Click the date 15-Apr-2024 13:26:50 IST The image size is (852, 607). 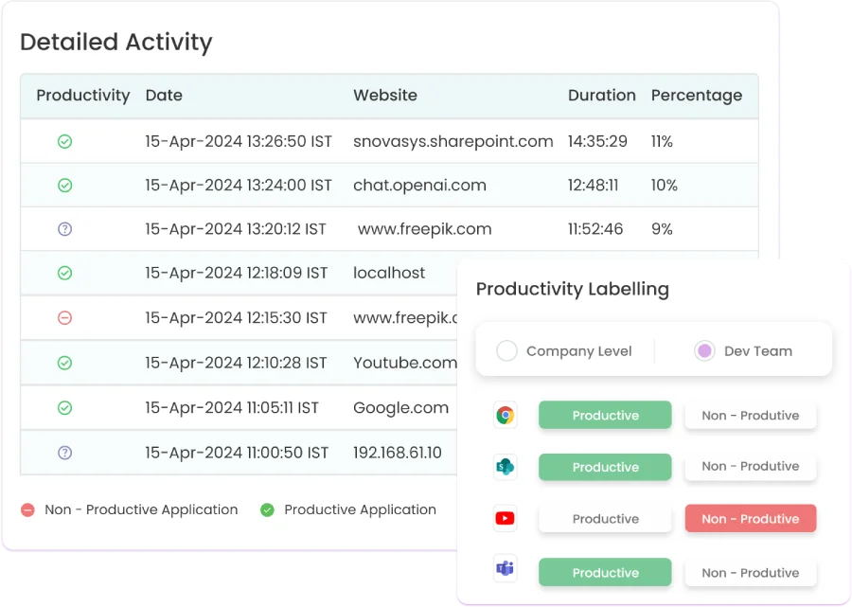tap(238, 142)
